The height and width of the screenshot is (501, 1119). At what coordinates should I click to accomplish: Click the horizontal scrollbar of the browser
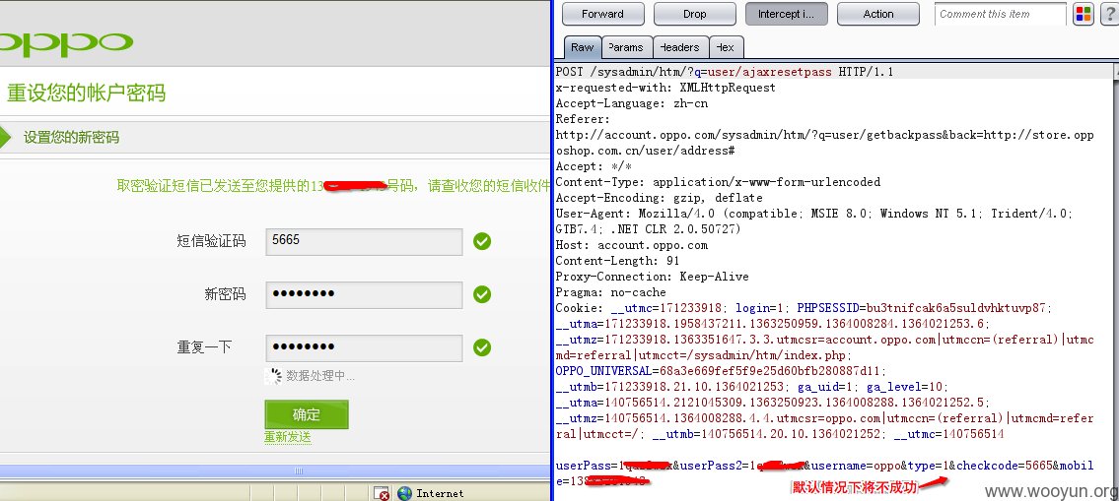click(x=275, y=471)
